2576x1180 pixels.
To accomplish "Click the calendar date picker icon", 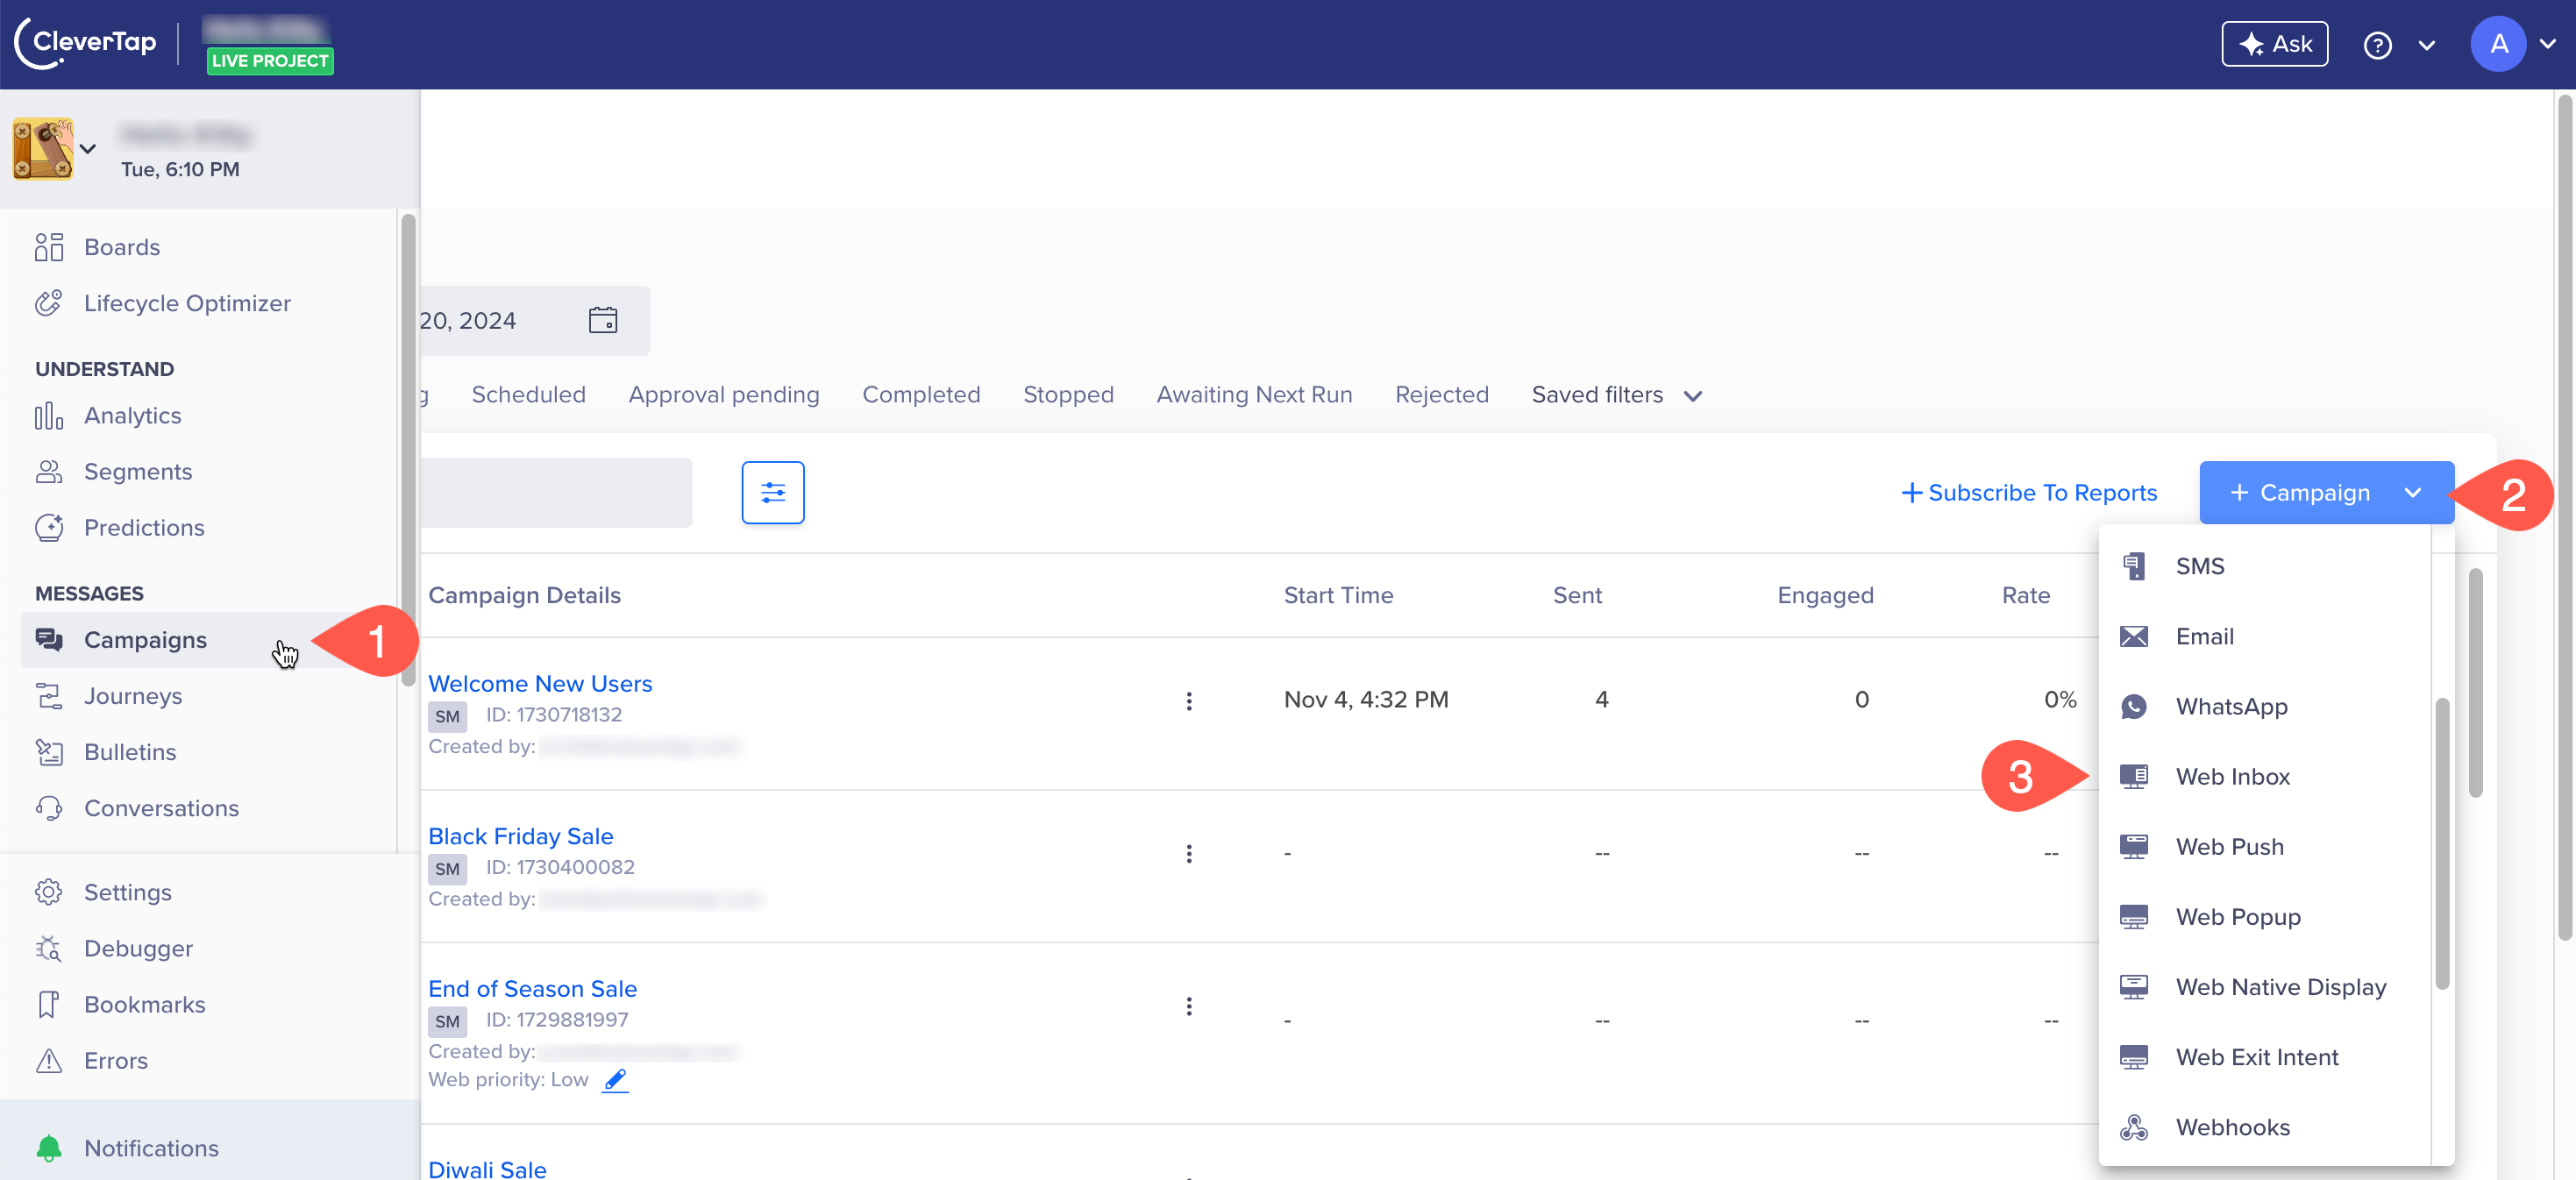I will click(605, 319).
